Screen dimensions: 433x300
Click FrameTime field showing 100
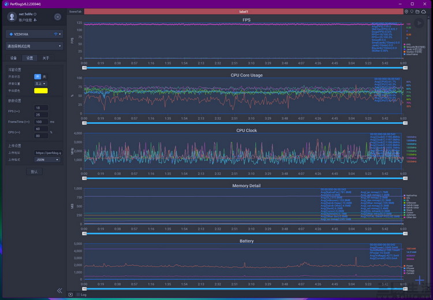tap(41, 121)
